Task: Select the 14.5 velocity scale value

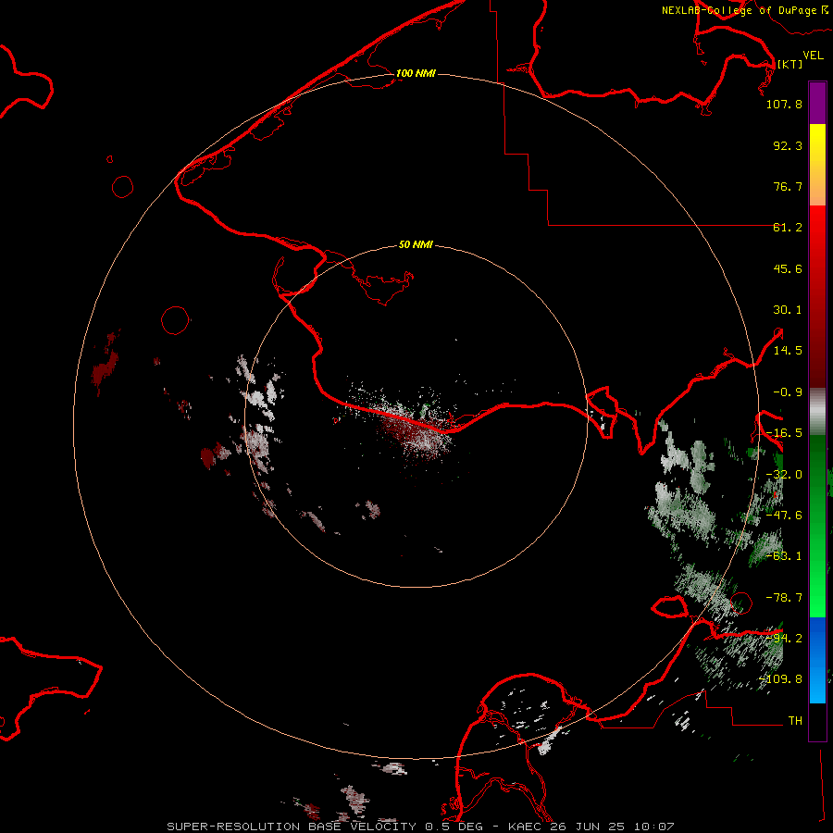Action: [x=788, y=351]
